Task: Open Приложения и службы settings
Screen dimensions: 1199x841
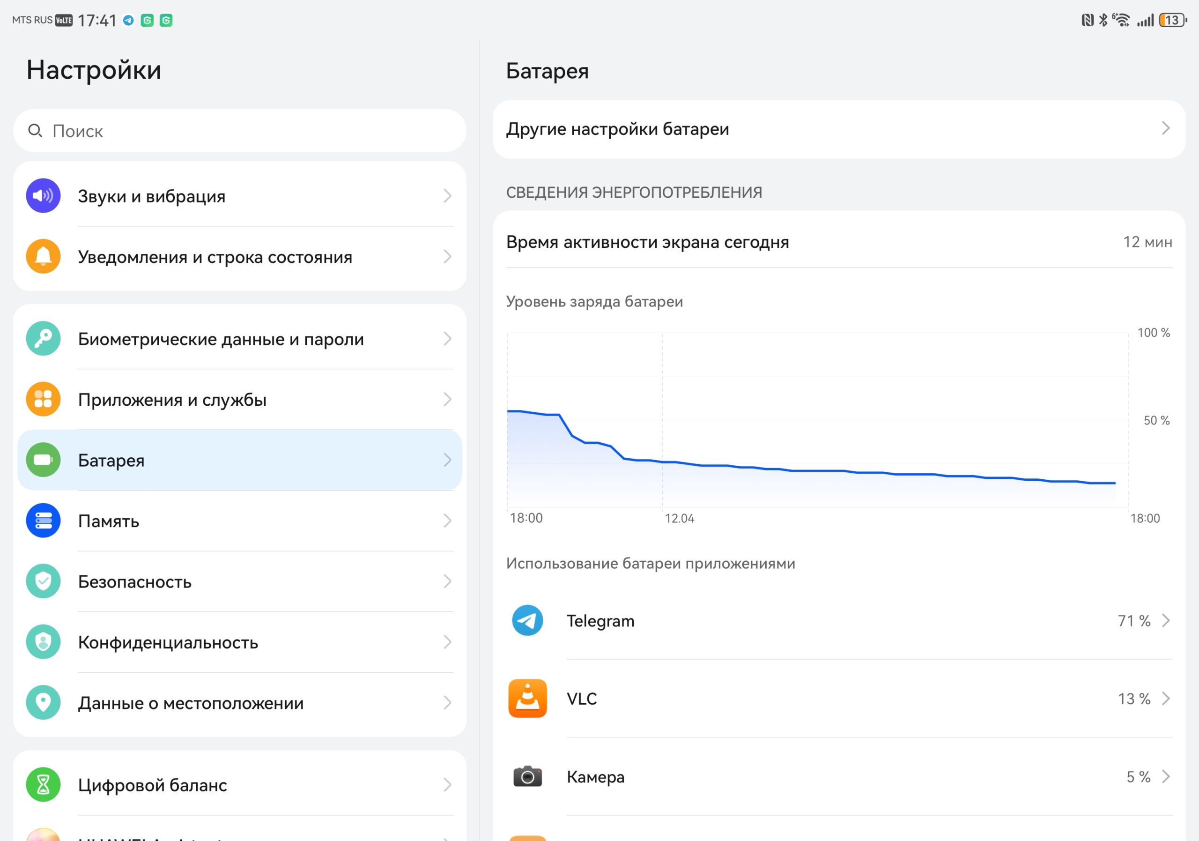Action: (x=240, y=399)
